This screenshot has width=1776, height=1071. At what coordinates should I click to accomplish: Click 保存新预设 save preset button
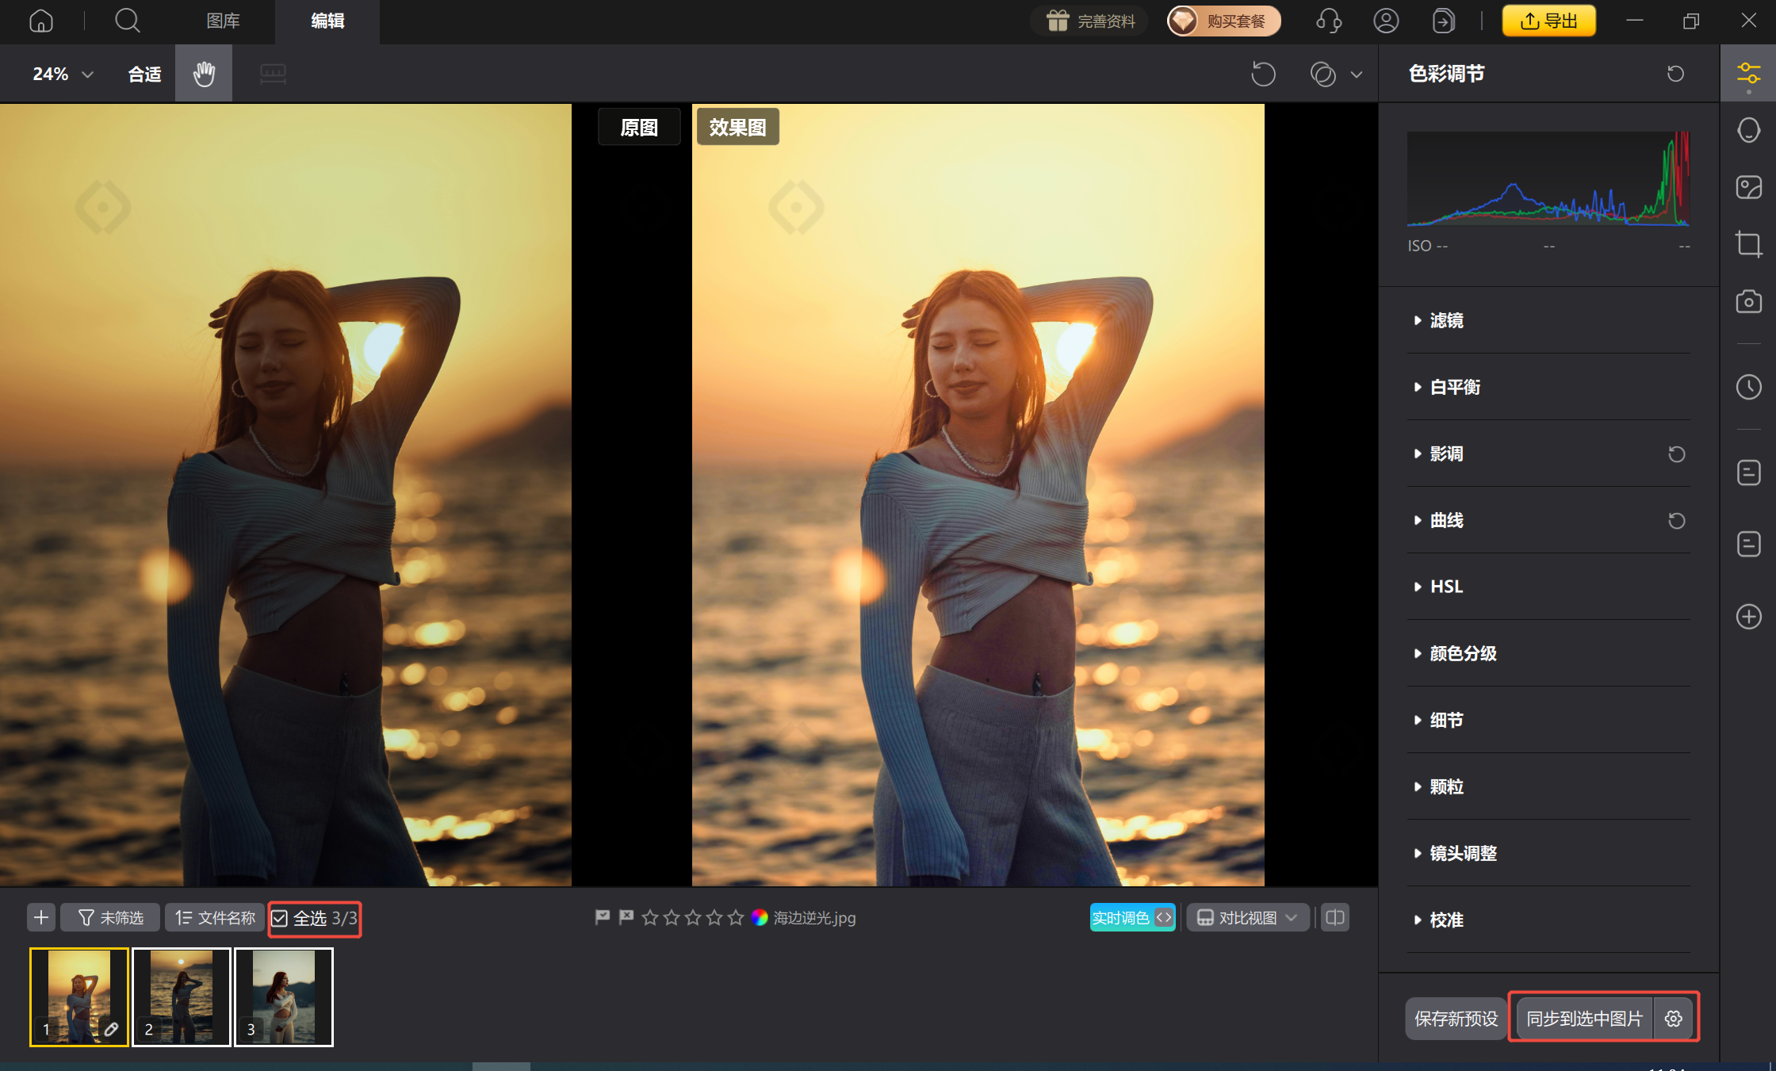1456,1019
